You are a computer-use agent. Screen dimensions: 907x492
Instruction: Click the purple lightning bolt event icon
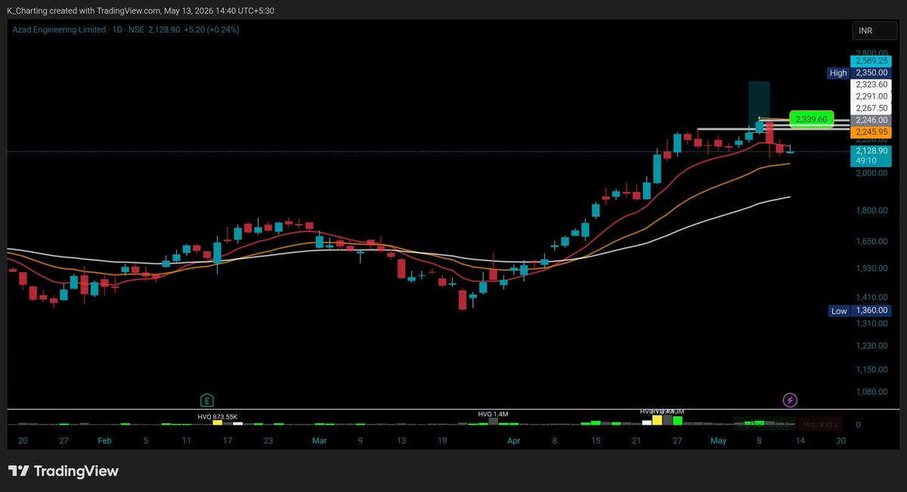point(790,400)
